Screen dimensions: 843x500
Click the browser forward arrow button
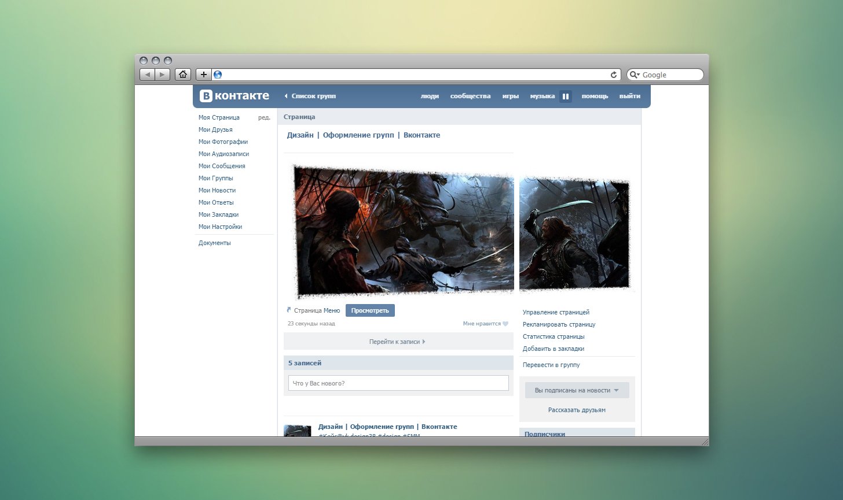[x=163, y=75]
